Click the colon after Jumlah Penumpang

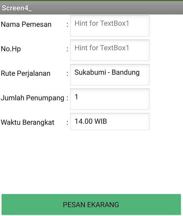pyautogui.click(x=67, y=98)
